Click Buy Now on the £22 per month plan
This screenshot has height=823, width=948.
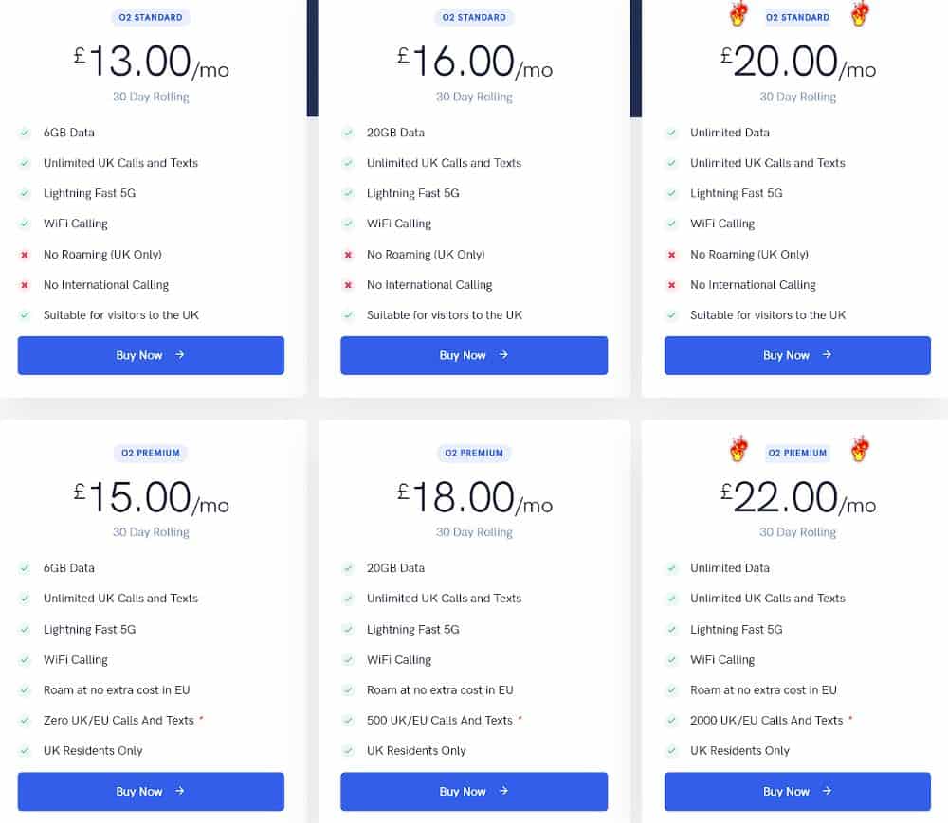click(x=797, y=791)
